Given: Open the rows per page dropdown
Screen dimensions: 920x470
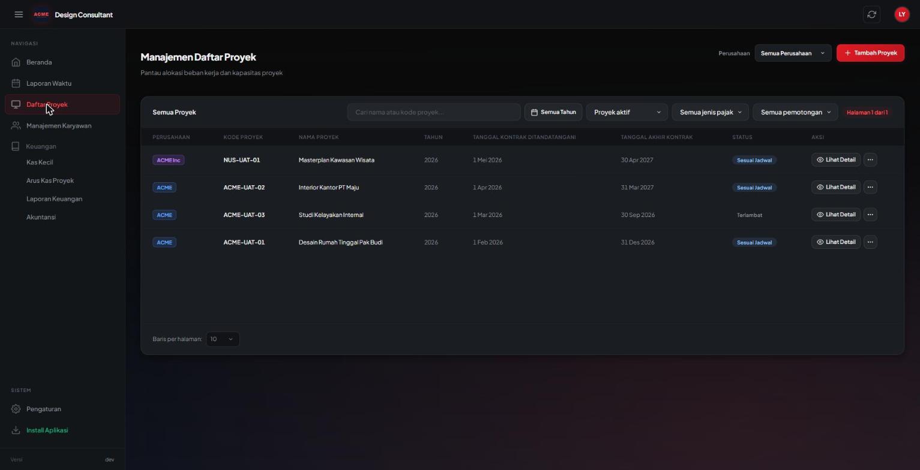Looking at the screenshot, I should 223,339.
